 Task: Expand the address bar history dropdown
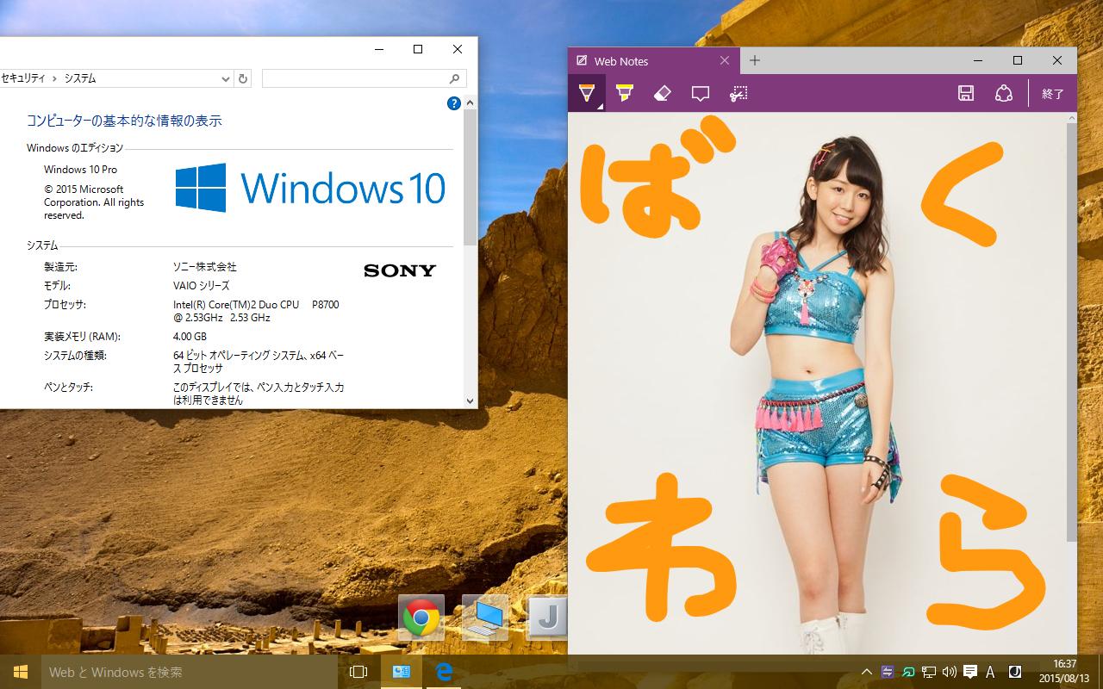(226, 78)
